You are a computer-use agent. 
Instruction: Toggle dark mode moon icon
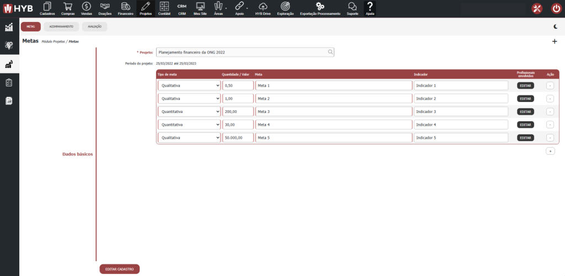pyautogui.click(x=555, y=26)
